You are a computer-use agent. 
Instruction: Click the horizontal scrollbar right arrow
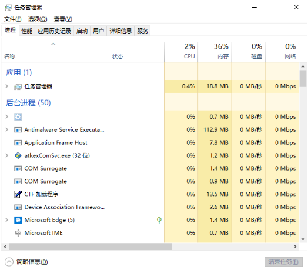coord(295,247)
